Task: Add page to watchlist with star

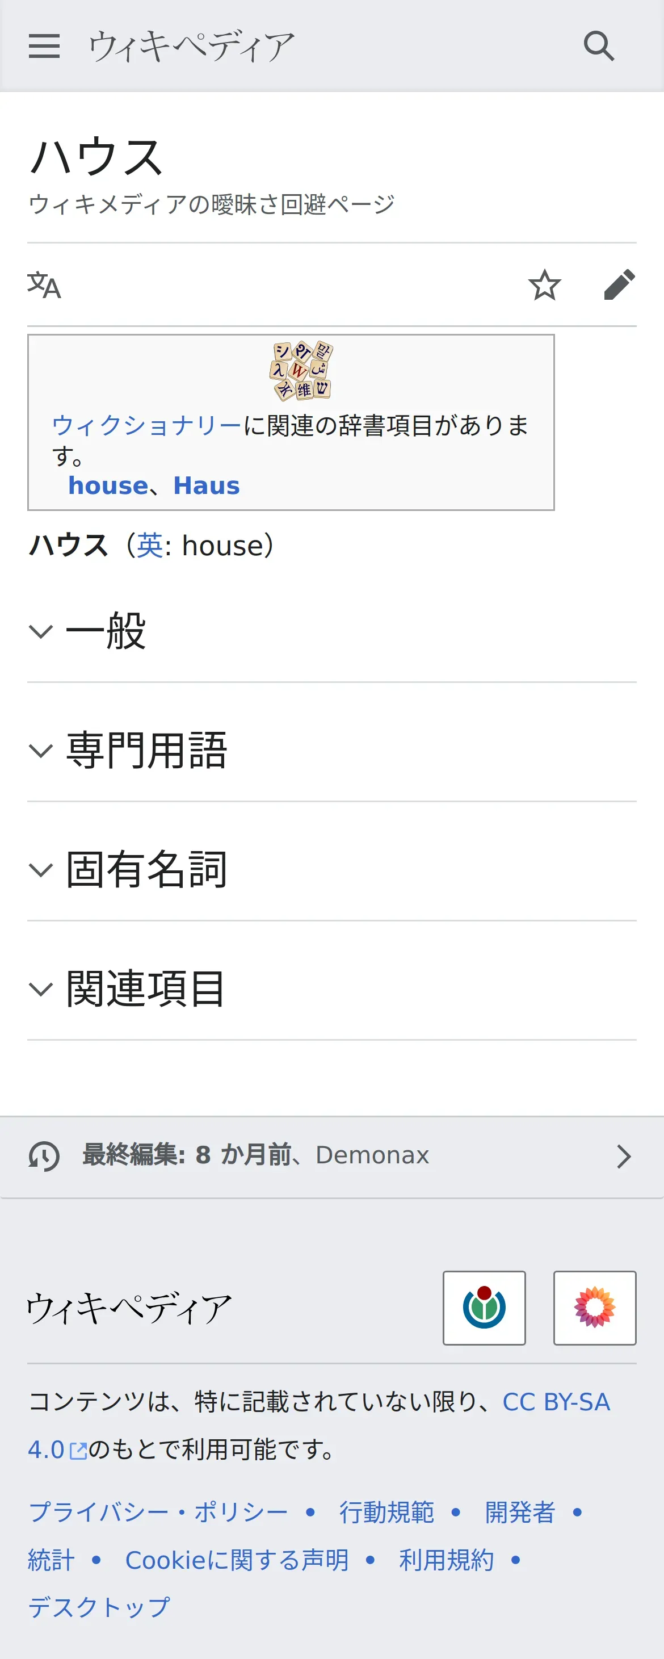Action: tap(544, 284)
